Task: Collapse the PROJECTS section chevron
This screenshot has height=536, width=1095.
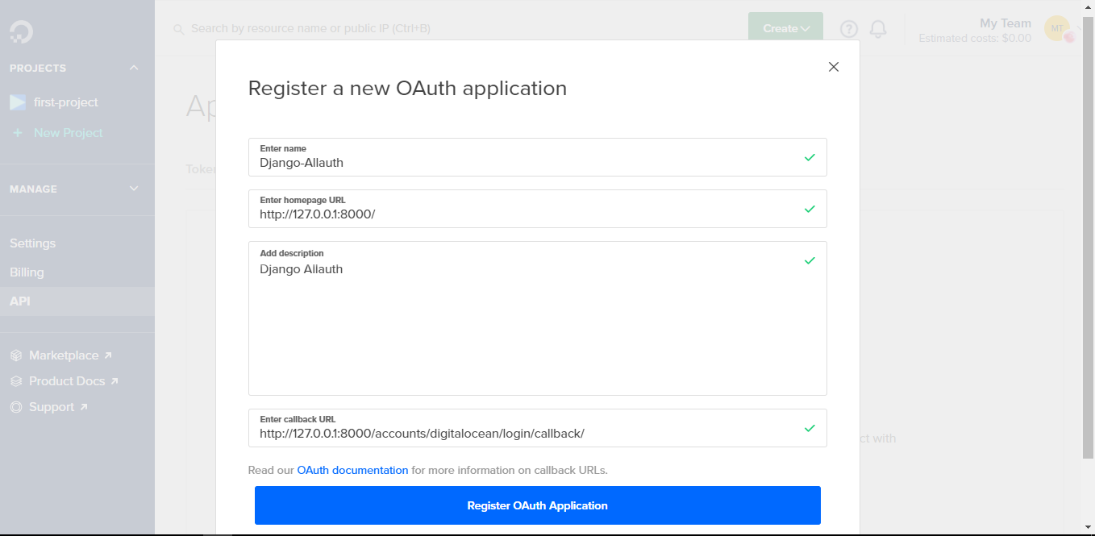Action: 134,68
